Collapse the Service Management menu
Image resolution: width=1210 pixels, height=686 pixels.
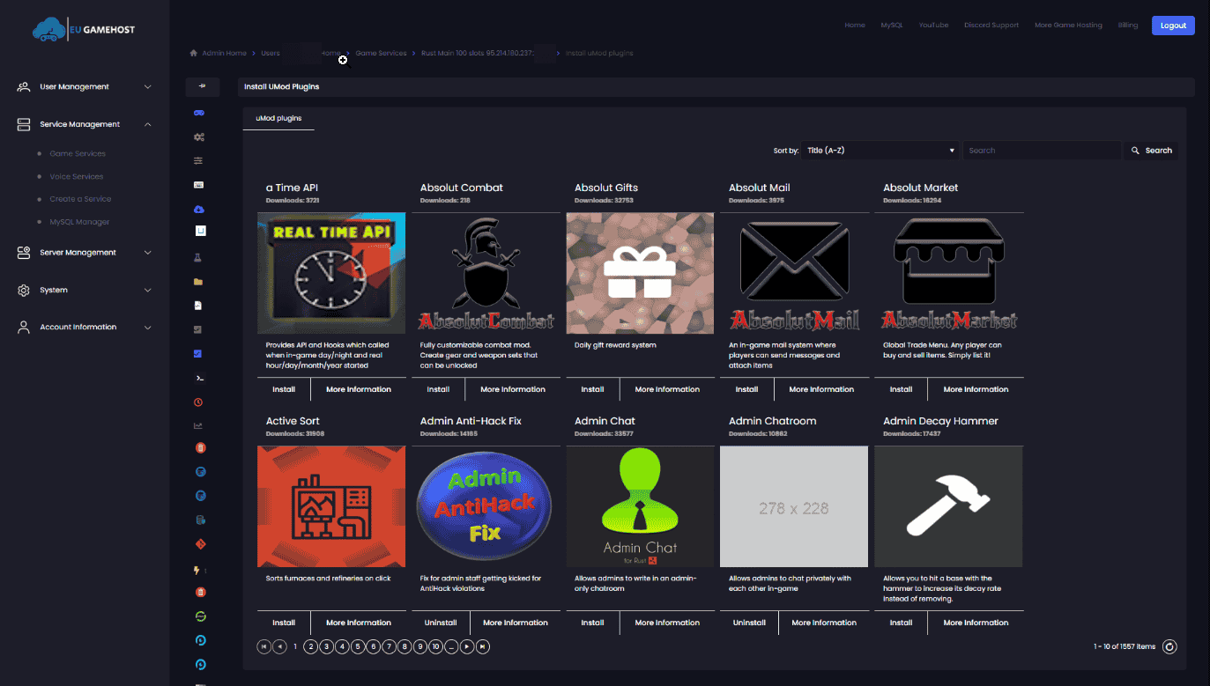coord(84,124)
